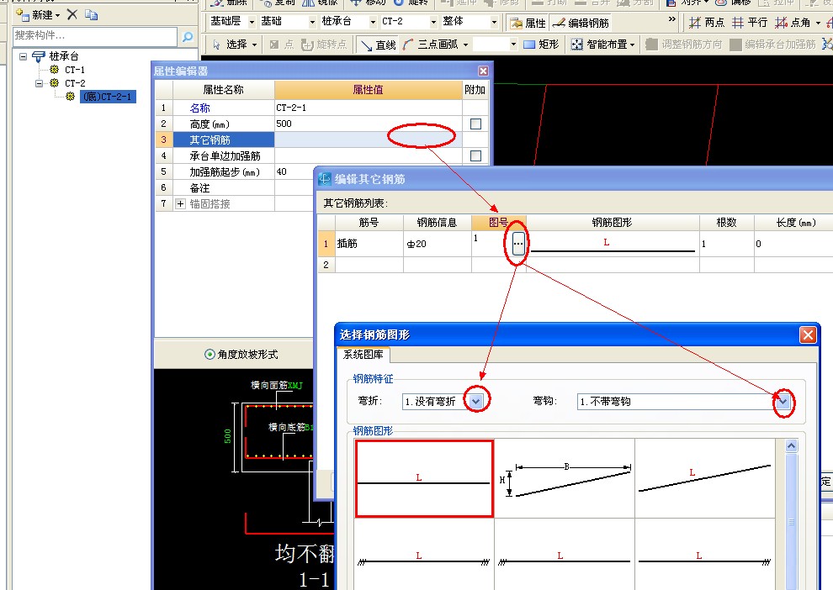Select the sloped L bar shape thumbnail
Screen dimensions: 833x590
point(704,478)
